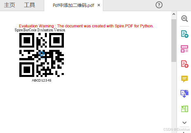191x133 pixels.
Task: Click the red Evaluation Warning text
Action: point(86,26)
